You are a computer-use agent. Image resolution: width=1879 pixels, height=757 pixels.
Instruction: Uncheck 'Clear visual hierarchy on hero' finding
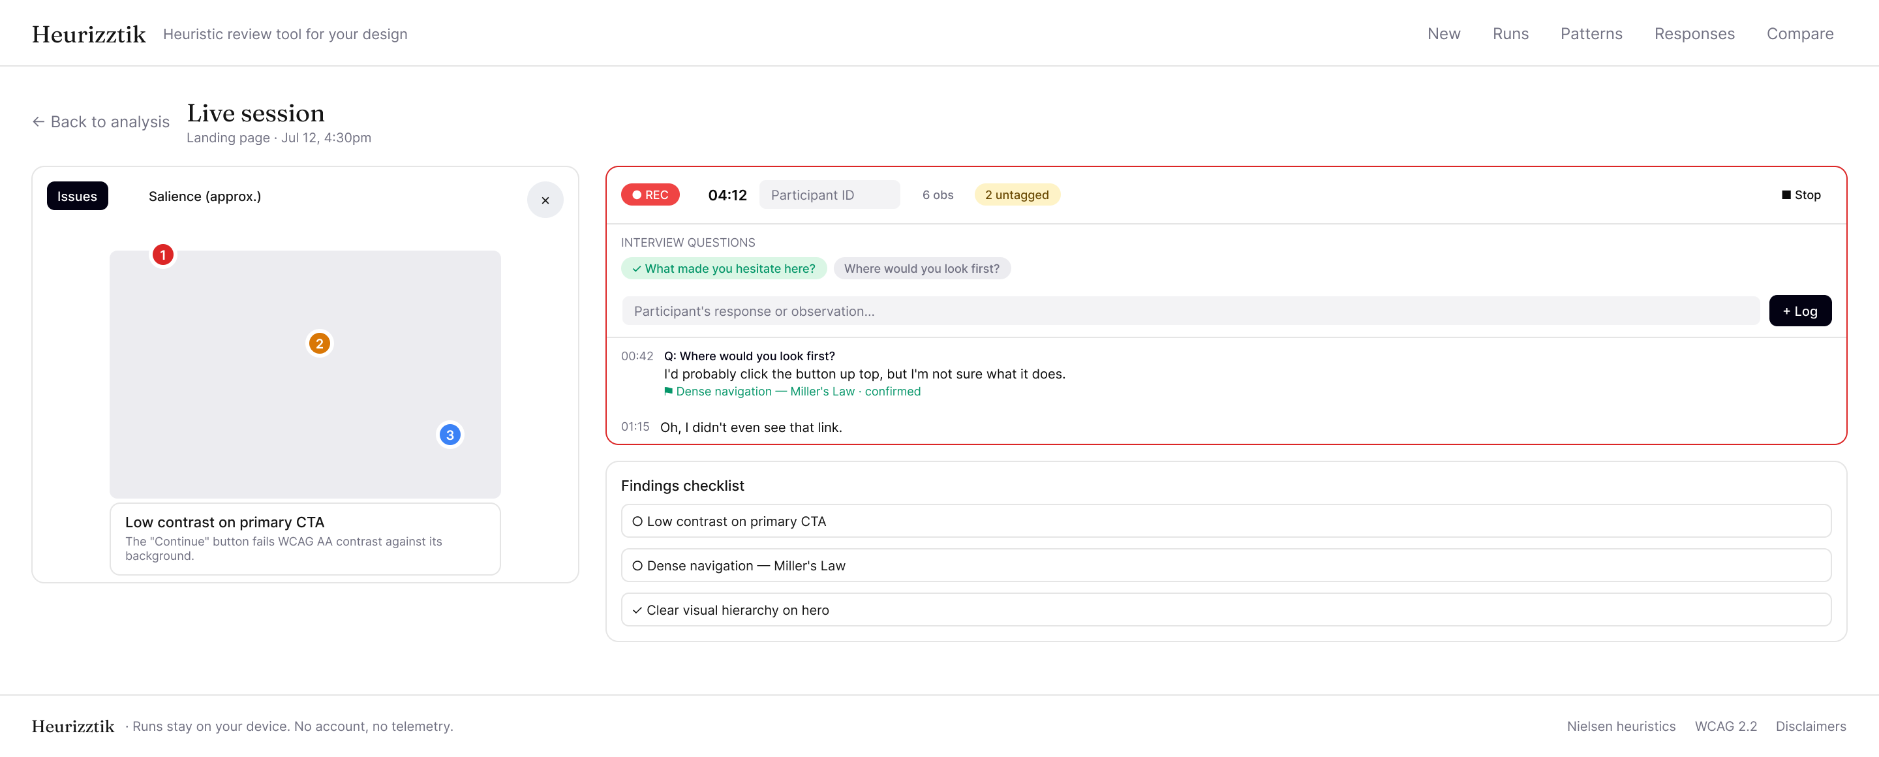[1225, 610]
